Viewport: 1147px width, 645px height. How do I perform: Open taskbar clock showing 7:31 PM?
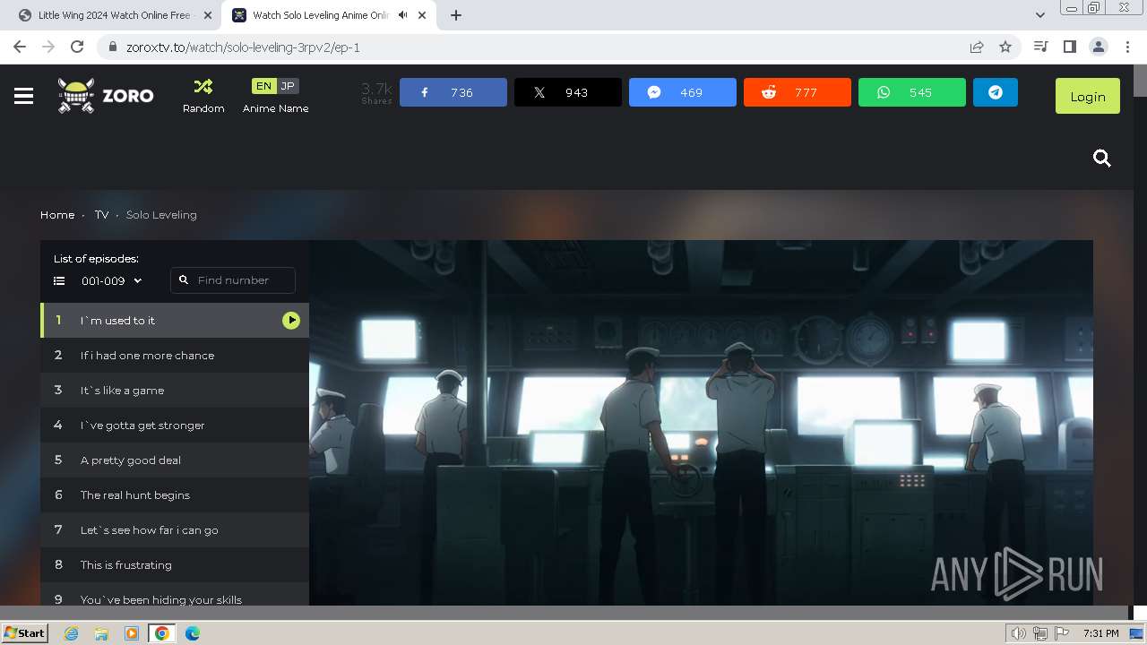coord(1101,633)
